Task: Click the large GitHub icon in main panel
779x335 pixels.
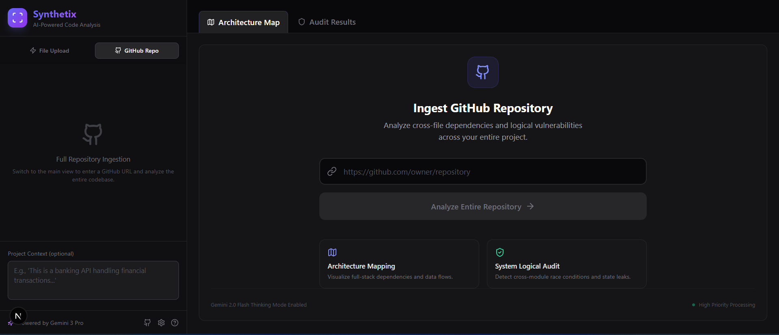Action: 483,72
